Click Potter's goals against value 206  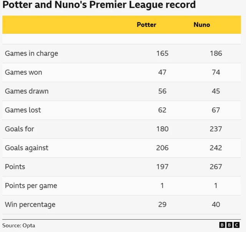click(162, 148)
